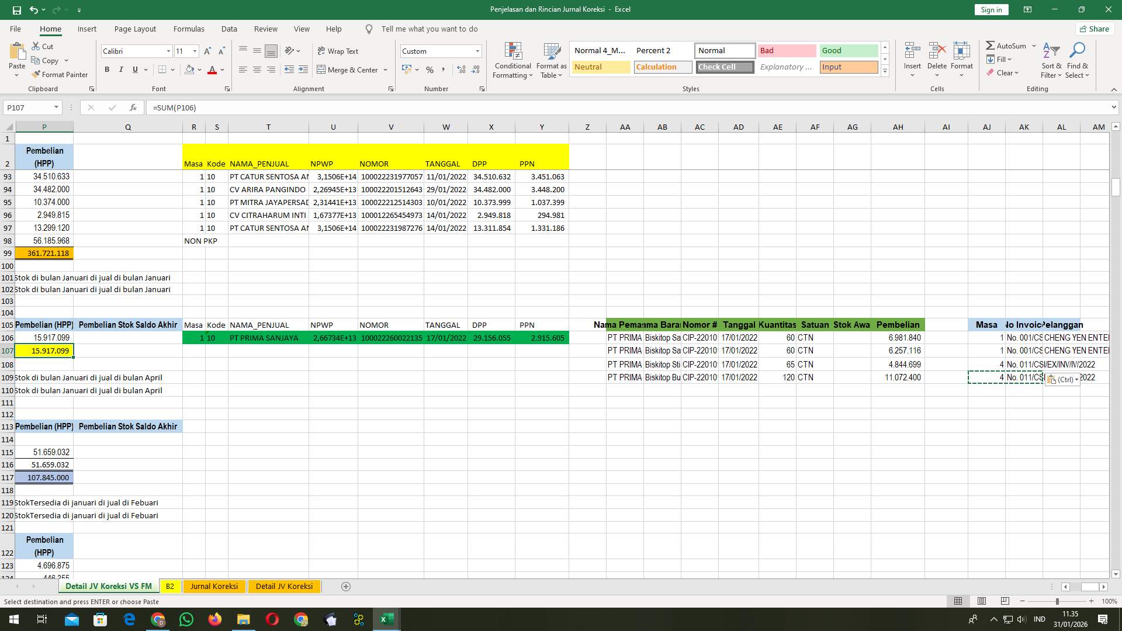Select the Format Painter tool
This screenshot has width=1122, height=631.
click(60, 74)
